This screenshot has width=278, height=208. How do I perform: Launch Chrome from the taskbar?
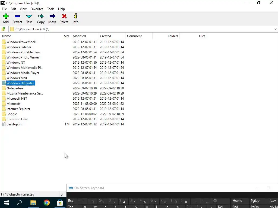click(47, 203)
